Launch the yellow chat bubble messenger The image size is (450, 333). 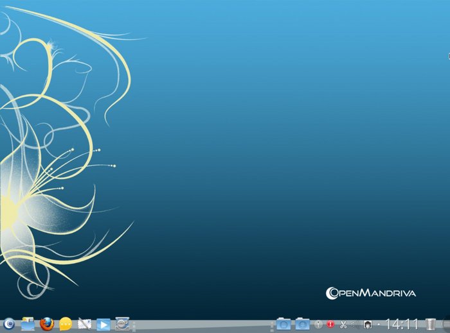pyautogui.click(x=65, y=325)
